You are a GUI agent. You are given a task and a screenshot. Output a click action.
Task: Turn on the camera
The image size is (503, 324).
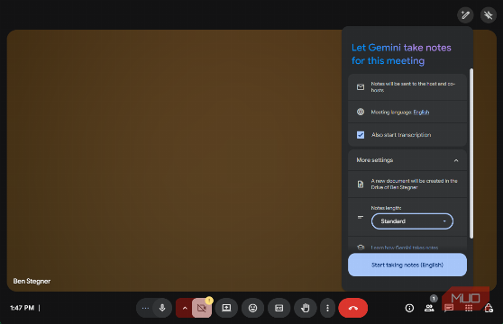(x=202, y=309)
